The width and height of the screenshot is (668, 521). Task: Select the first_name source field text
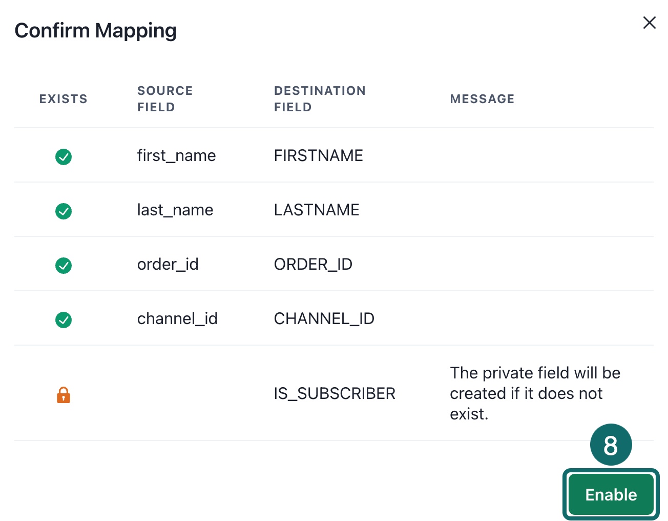(x=176, y=155)
